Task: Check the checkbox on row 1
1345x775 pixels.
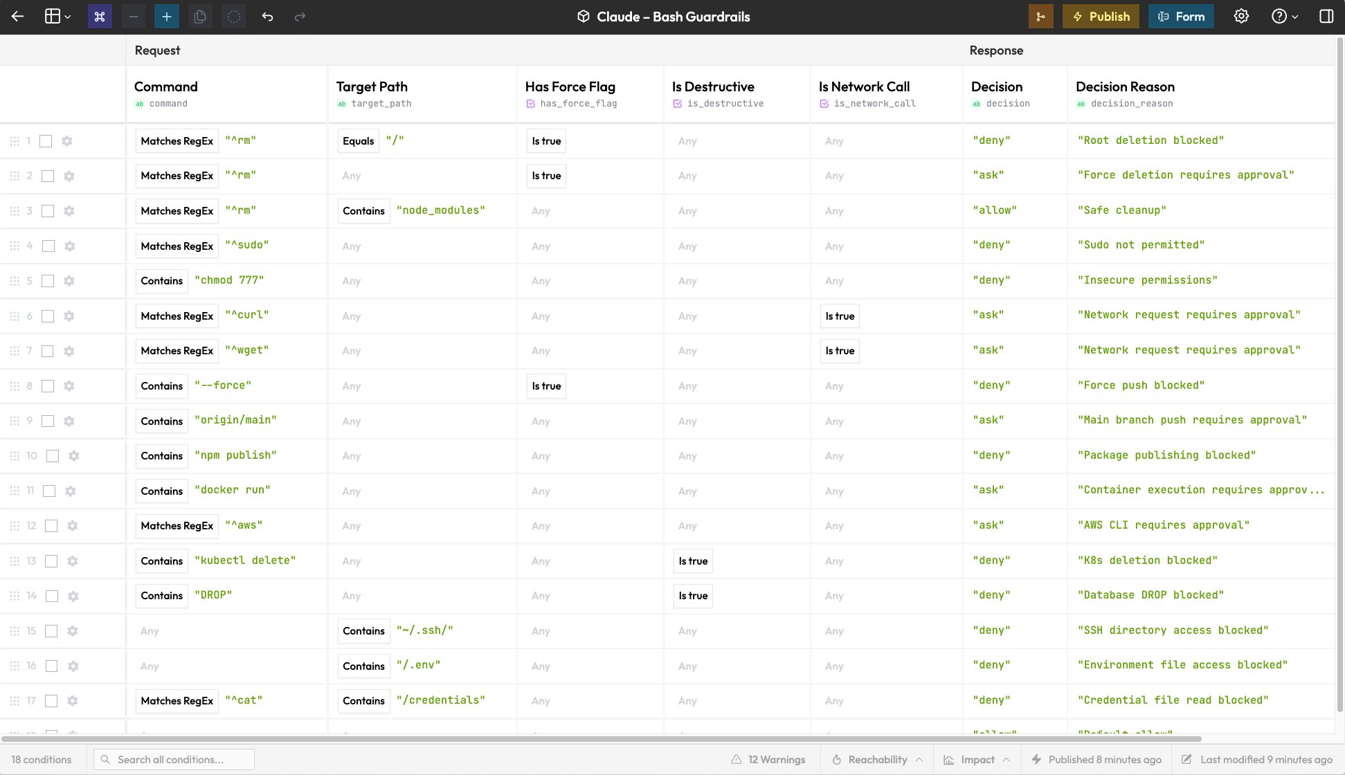Action: point(46,140)
